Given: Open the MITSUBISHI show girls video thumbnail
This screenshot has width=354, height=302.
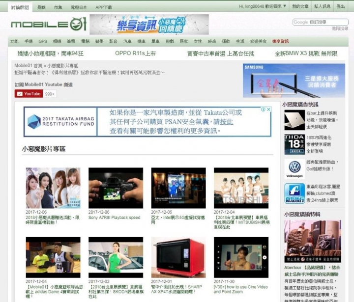Looking at the screenshot, I should (241, 188).
